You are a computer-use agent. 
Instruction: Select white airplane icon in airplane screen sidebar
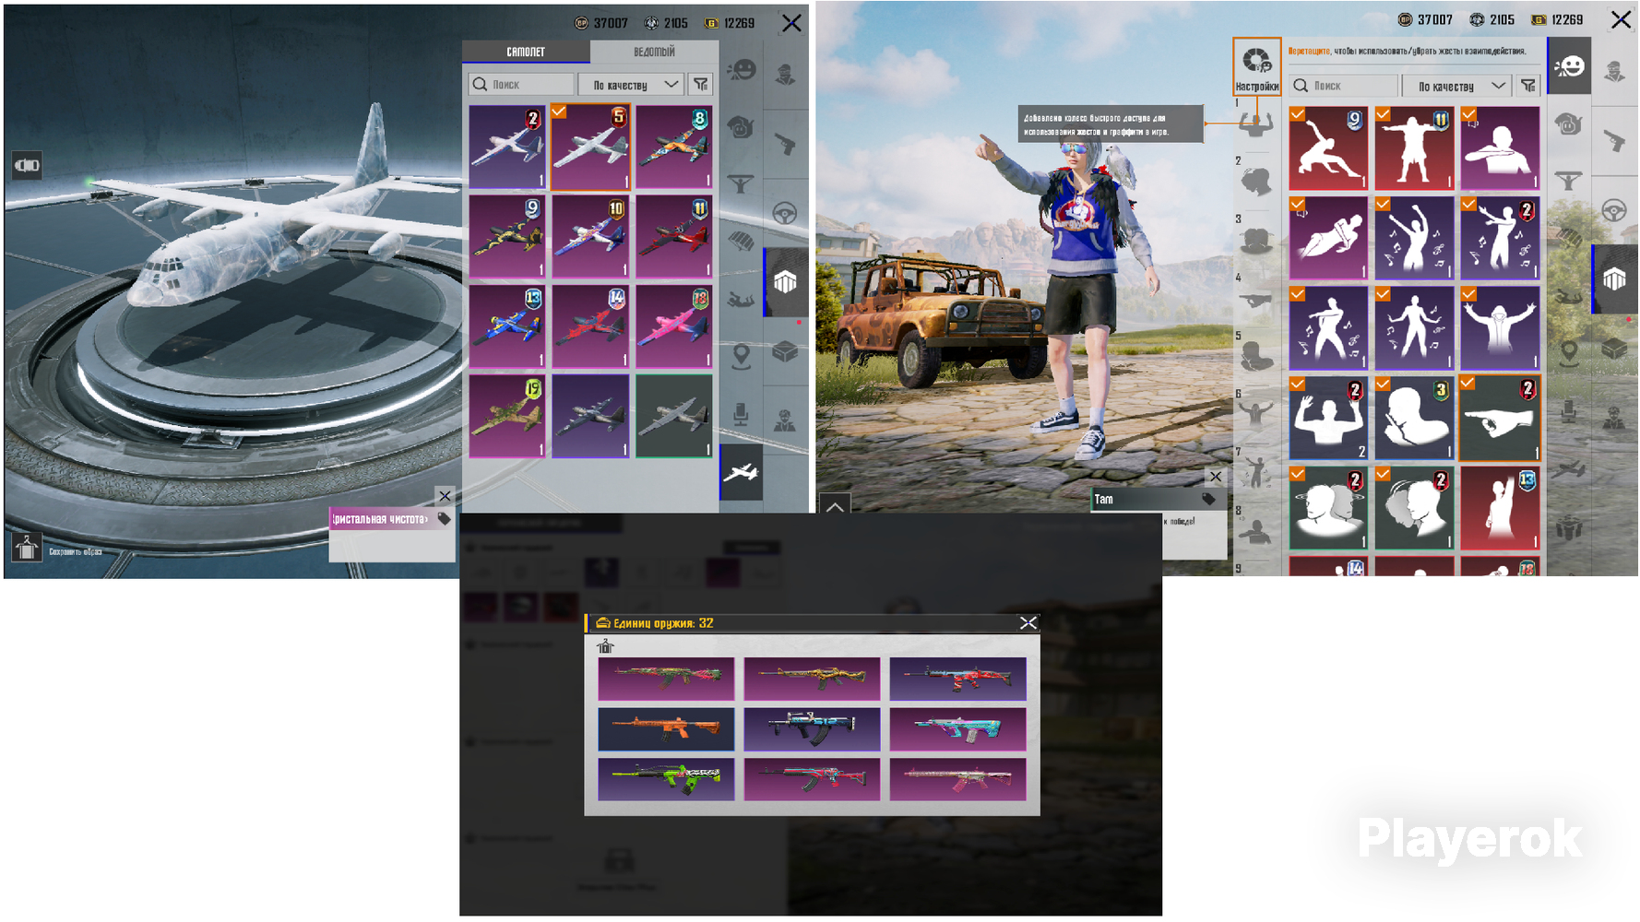coord(742,473)
